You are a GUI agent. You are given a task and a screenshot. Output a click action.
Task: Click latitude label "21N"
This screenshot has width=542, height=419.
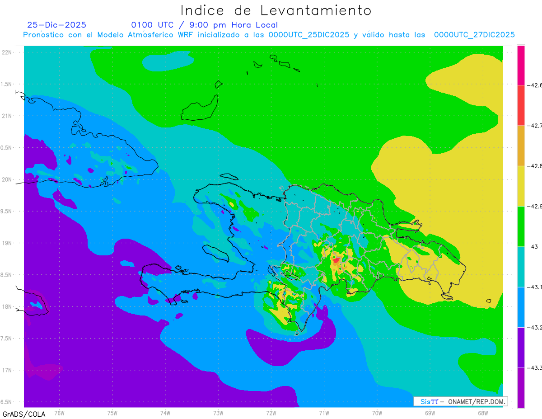pos(7,116)
